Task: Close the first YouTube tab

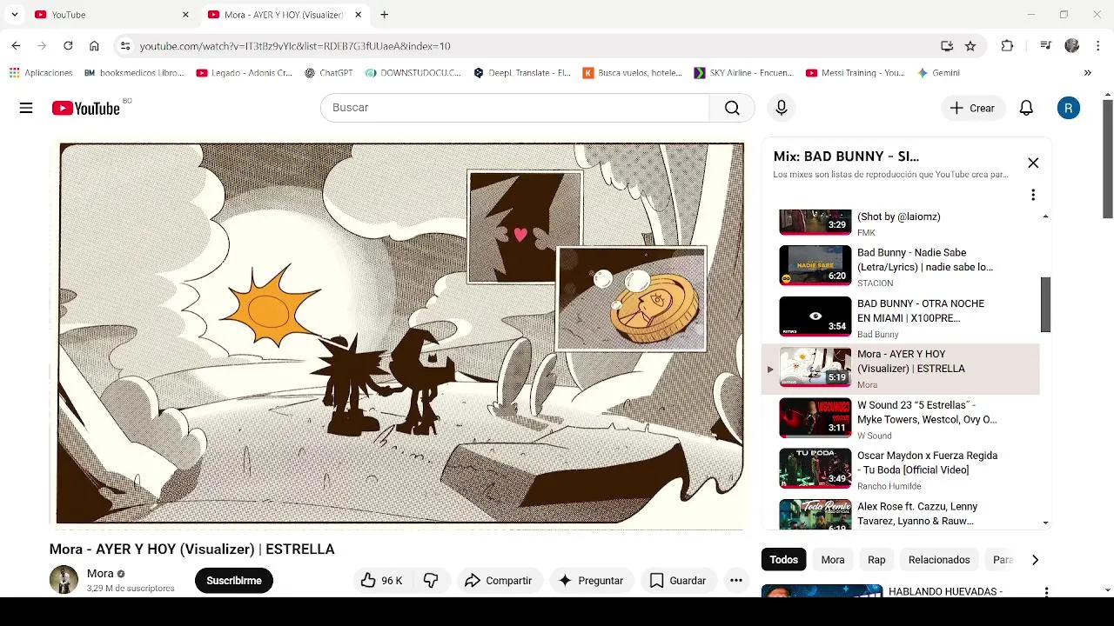Action: [x=185, y=15]
